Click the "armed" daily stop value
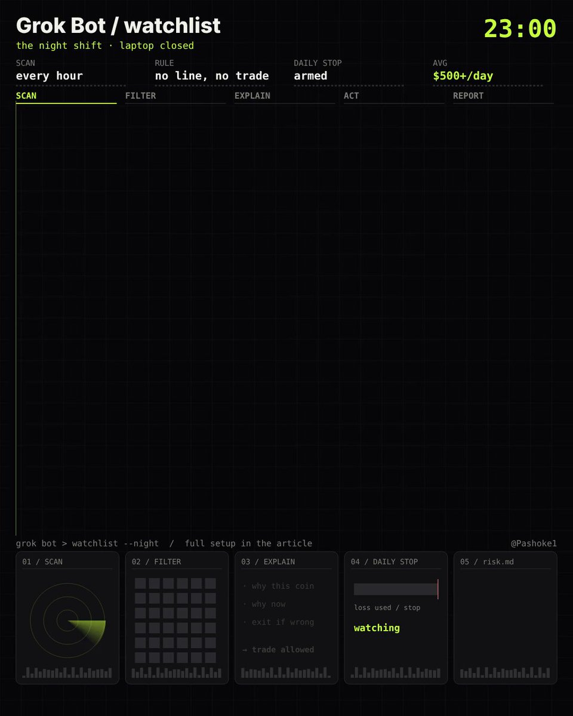Image resolution: width=573 pixels, height=716 pixels. (310, 76)
